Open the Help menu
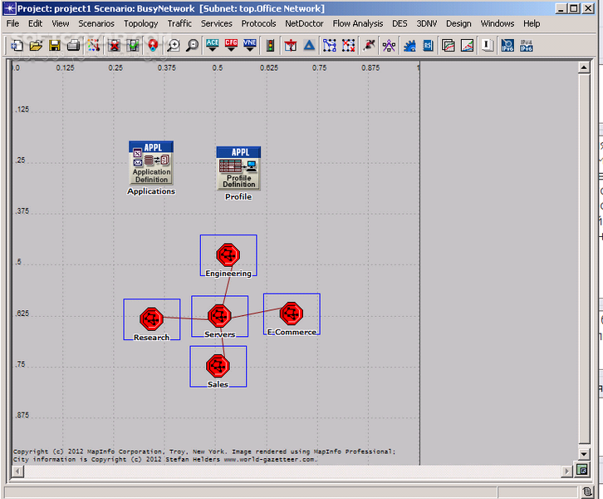Screen dimensions: 603x499 [532, 23]
